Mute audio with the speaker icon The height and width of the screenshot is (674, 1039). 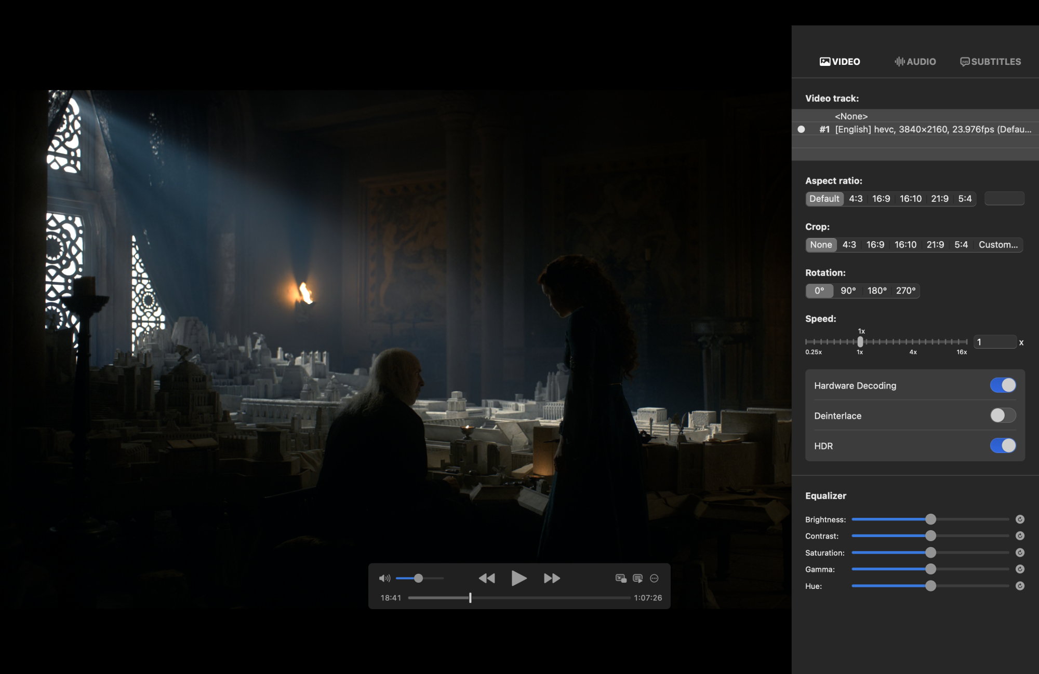point(384,578)
